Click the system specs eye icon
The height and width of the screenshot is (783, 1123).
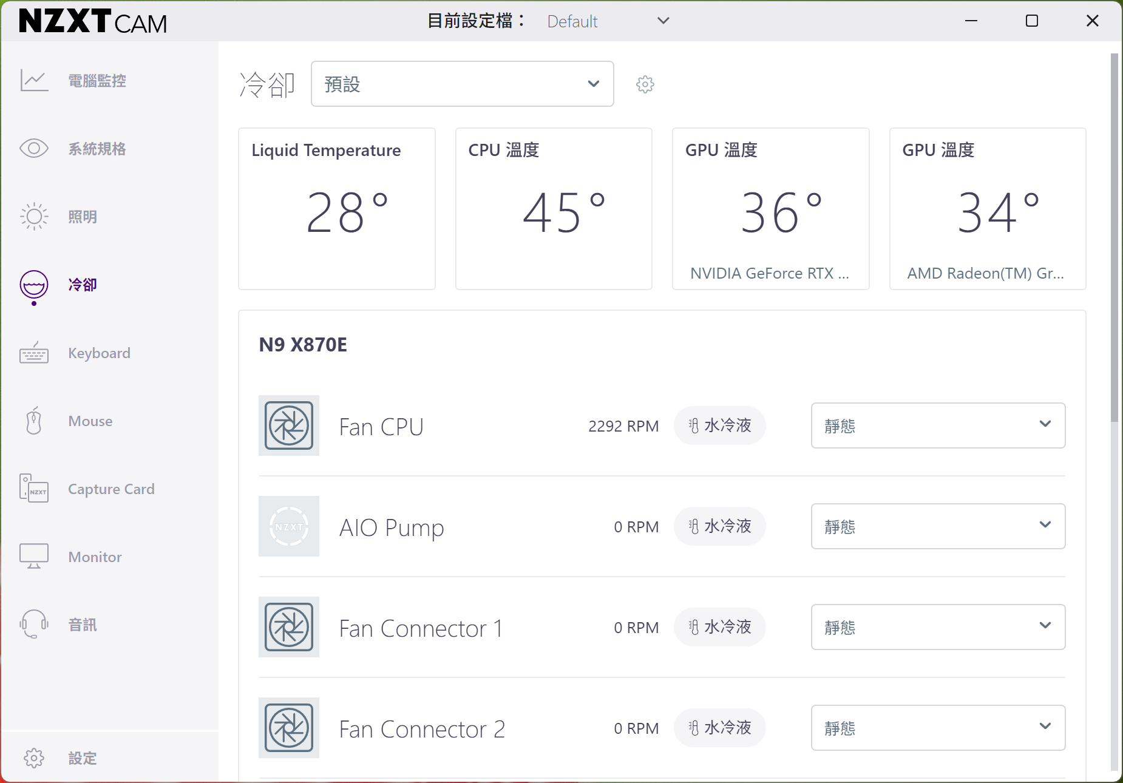(x=34, y=149)
